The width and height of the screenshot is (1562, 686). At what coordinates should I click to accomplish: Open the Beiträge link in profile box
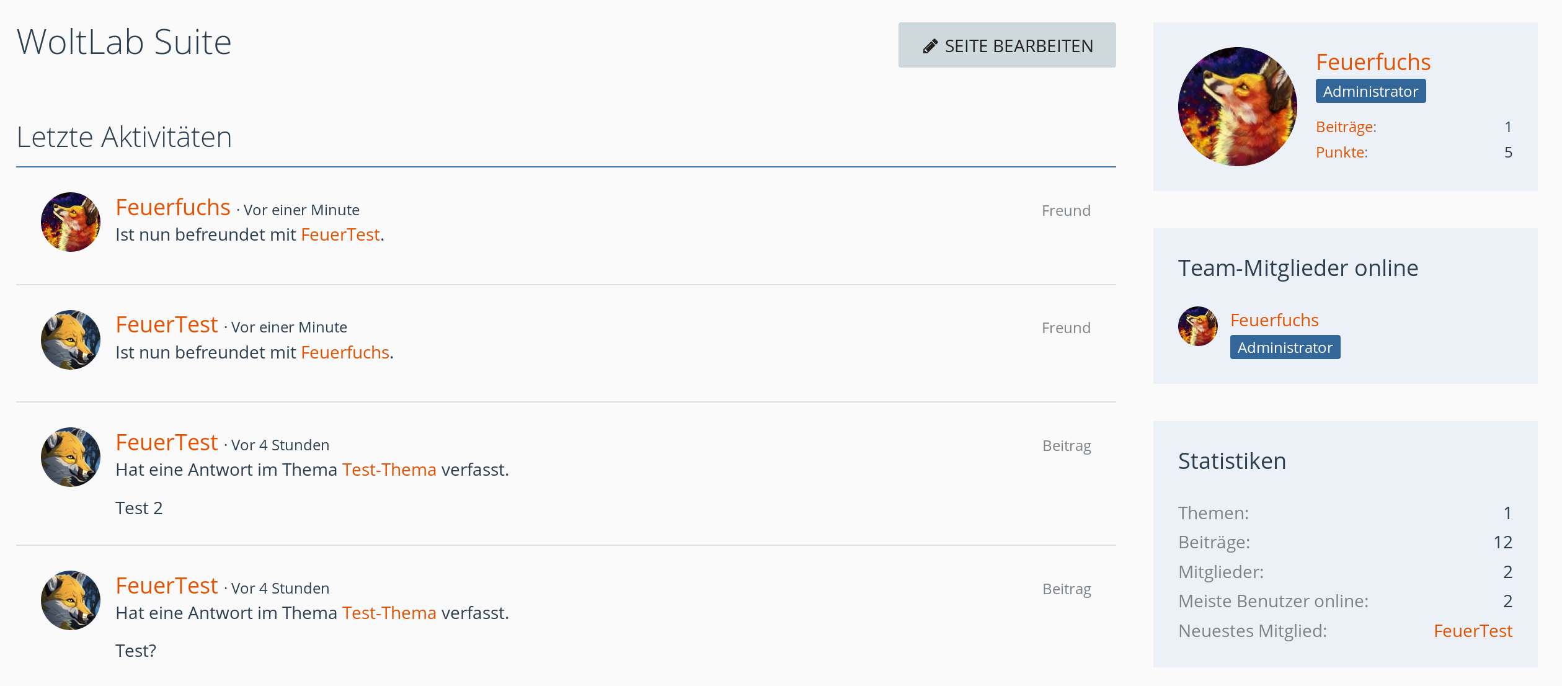(1346, 127)
